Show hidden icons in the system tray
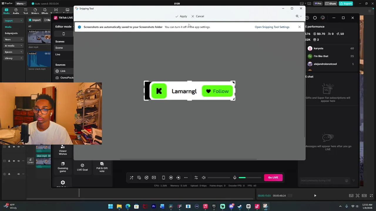This screenshot has height=211, width=376. pos(340,207)
